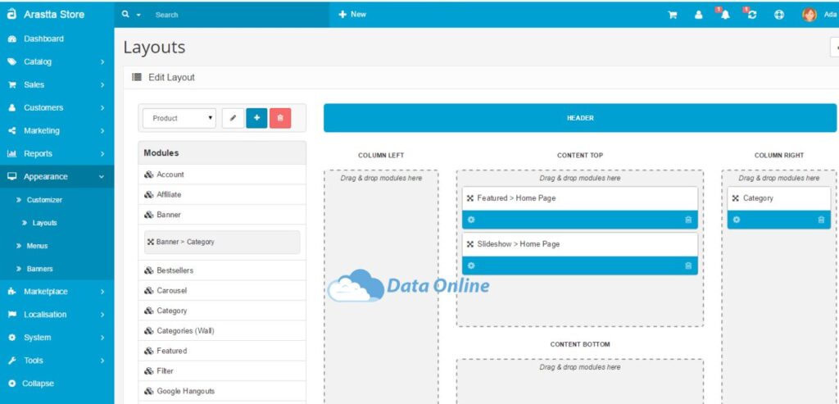Image resolution: width=839 pixels, height=404 pixels.
Task: Click the refresh updates icon in header
Action: point(751,15)
